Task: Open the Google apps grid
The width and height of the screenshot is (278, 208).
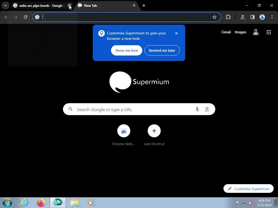Action: [x=268, y=32]
